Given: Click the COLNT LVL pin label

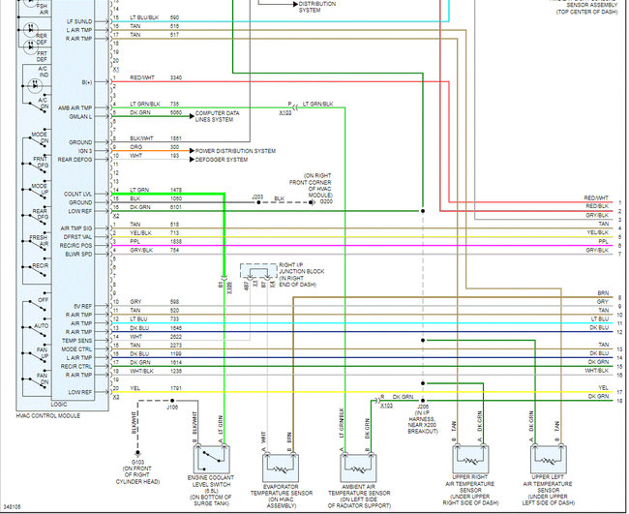Looking at the screenshot, I should click(77, 195).
